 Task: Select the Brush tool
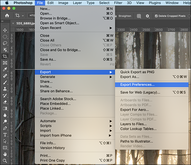(5, 82)
